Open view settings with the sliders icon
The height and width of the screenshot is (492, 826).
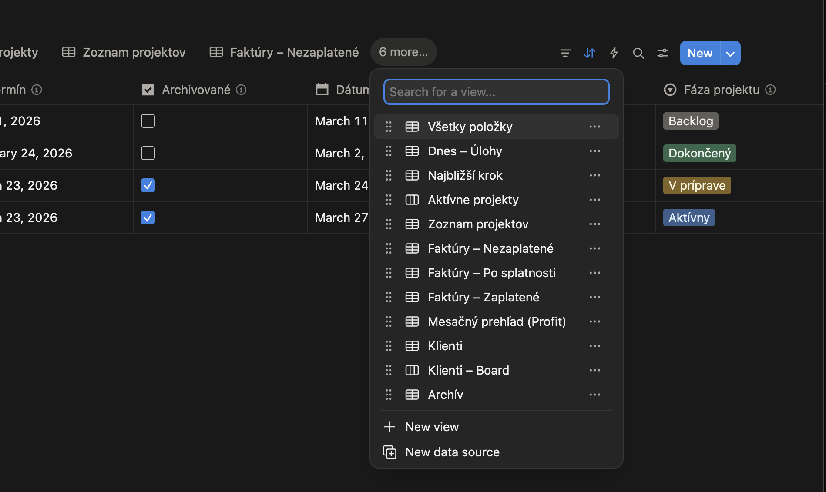coord(663,53)
